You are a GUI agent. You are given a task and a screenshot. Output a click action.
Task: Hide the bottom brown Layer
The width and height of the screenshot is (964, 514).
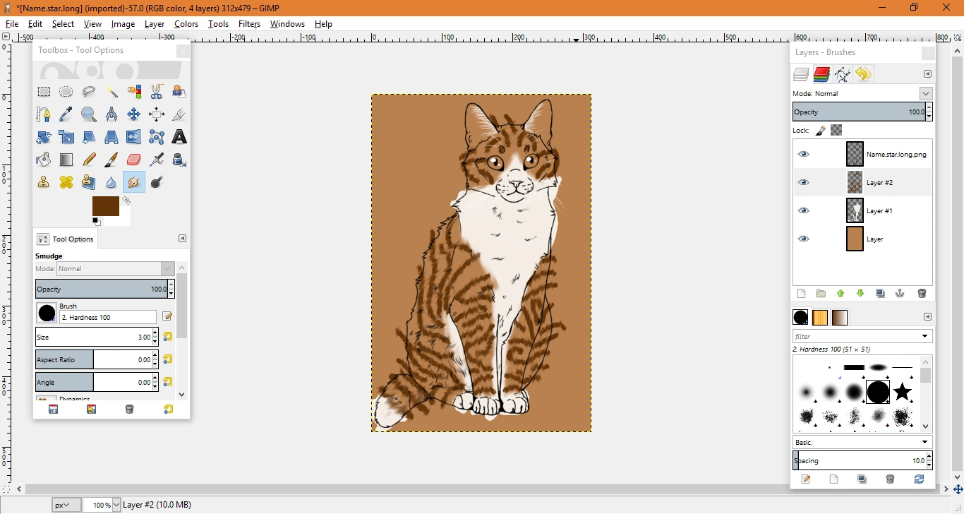(x=804, y=239)
